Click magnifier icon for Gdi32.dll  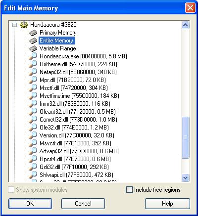33,167
